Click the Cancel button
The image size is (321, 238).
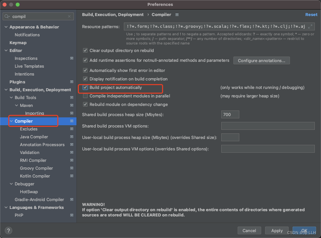[x=249, y=230]
